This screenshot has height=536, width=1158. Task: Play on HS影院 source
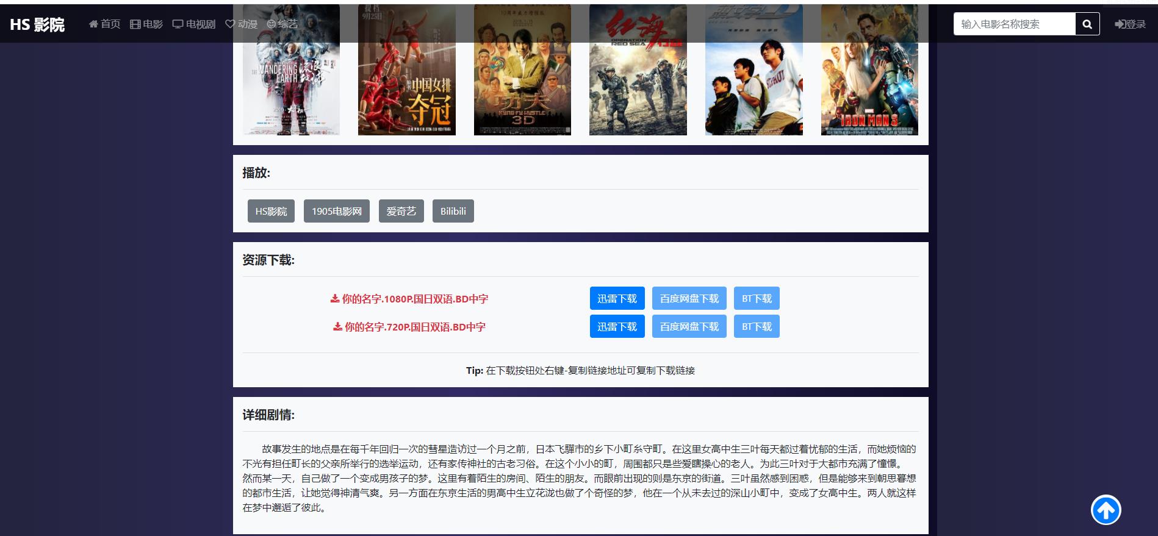tap(271, 211)
